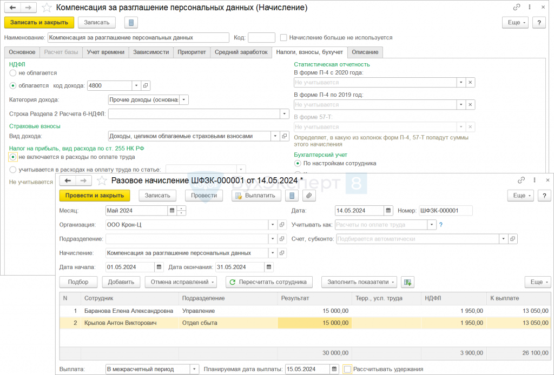Enable 'Начисление больше не используется' checkbox

[283, 37]
